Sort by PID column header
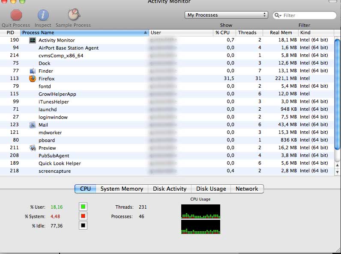This screenshot has width=341, height=254. 10,32
